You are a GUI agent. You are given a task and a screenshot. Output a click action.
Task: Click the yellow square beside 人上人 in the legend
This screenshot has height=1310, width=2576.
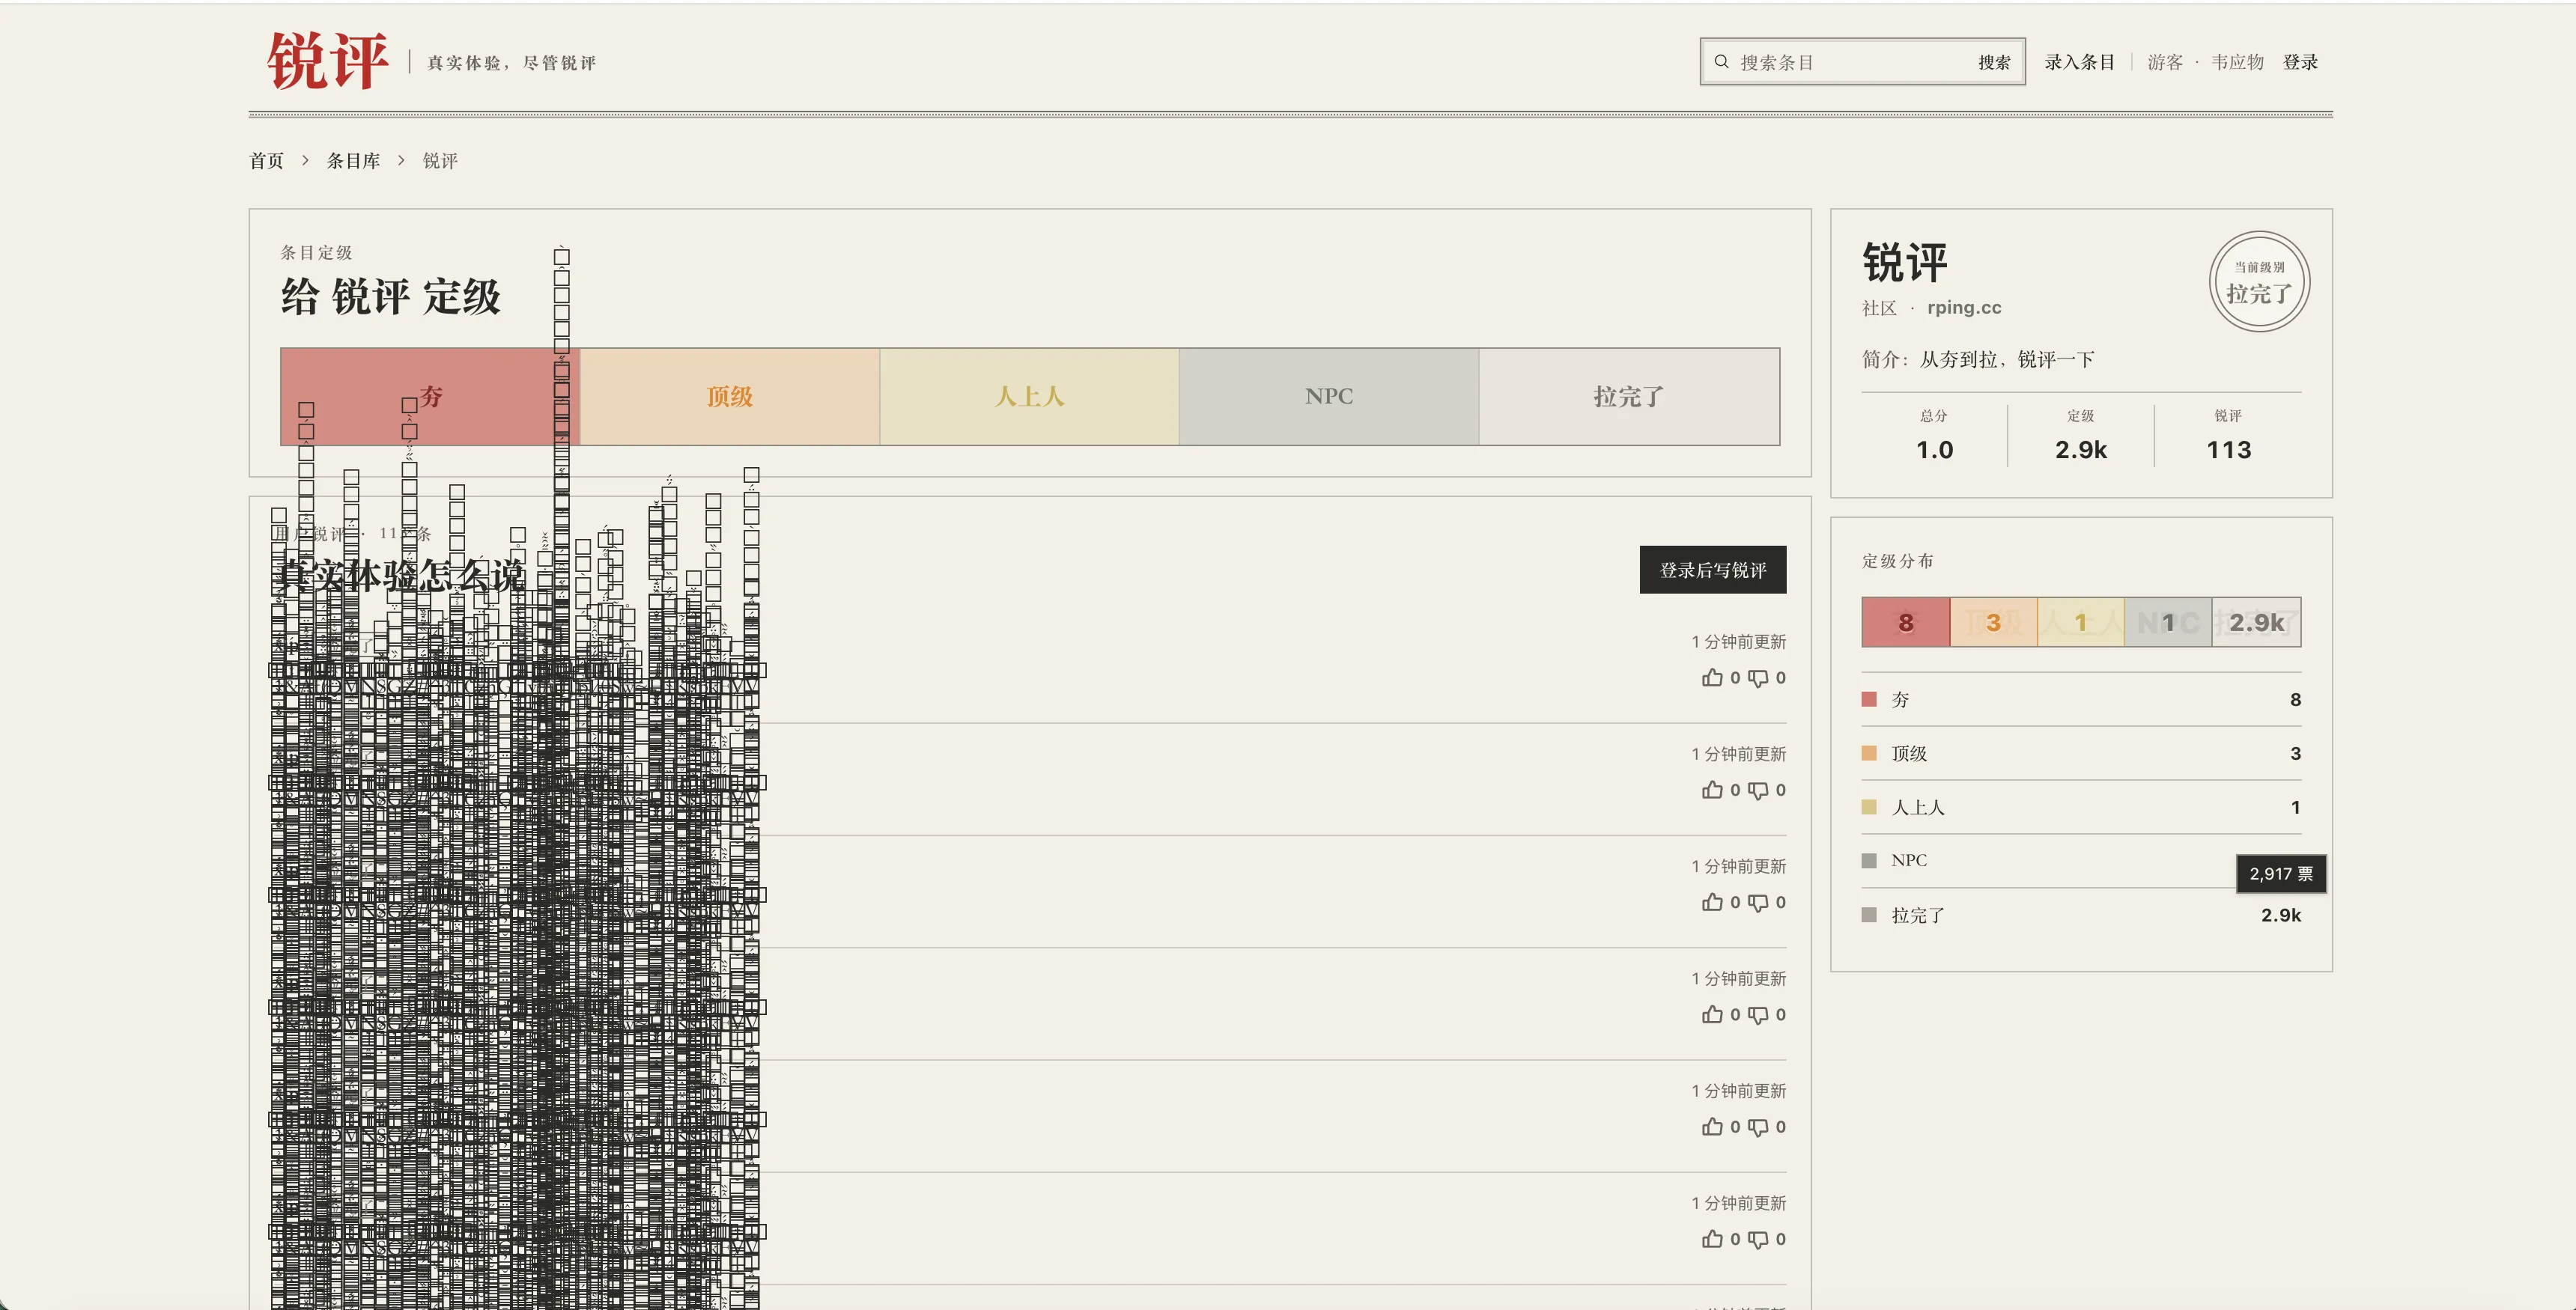coord(1869,807)
